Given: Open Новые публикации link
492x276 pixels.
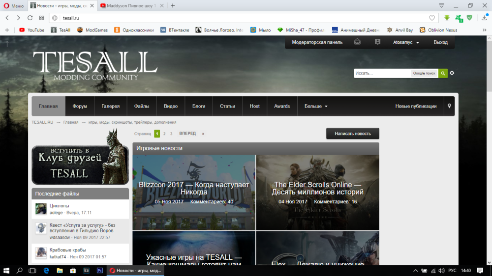Looking at the screenshot, I should coord(416,106).
